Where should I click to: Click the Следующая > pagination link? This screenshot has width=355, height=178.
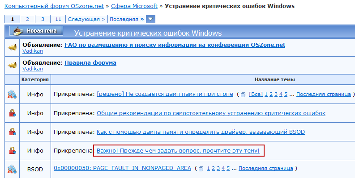pyautogui.click(x=86, y=19)
